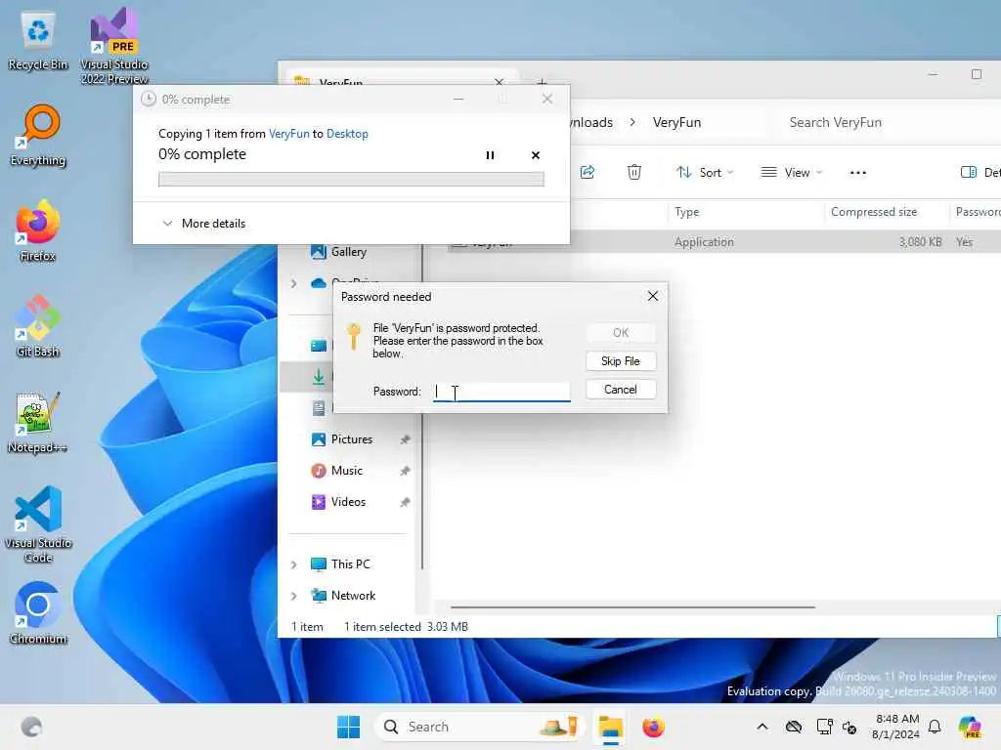Click the Delete trash icon in Explorer
Image resolution: width=1001 pixels, height=750 pixels.
tap(633, 172)
